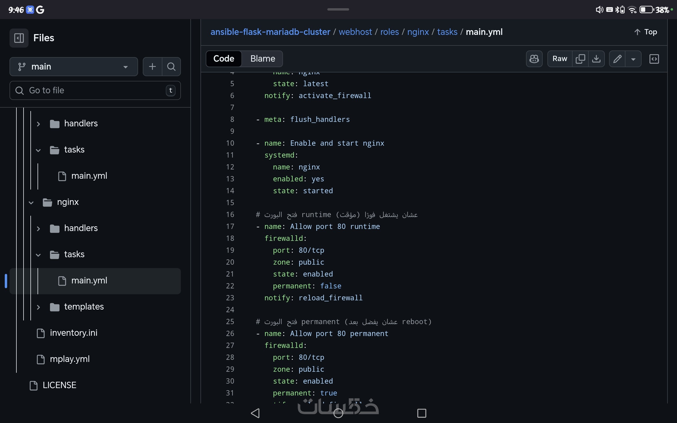Expand the templates folder
Viewport: 677px width, 423px height.
39,307
